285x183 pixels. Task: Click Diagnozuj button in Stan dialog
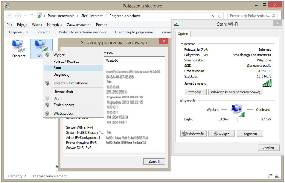coord(249,134)
